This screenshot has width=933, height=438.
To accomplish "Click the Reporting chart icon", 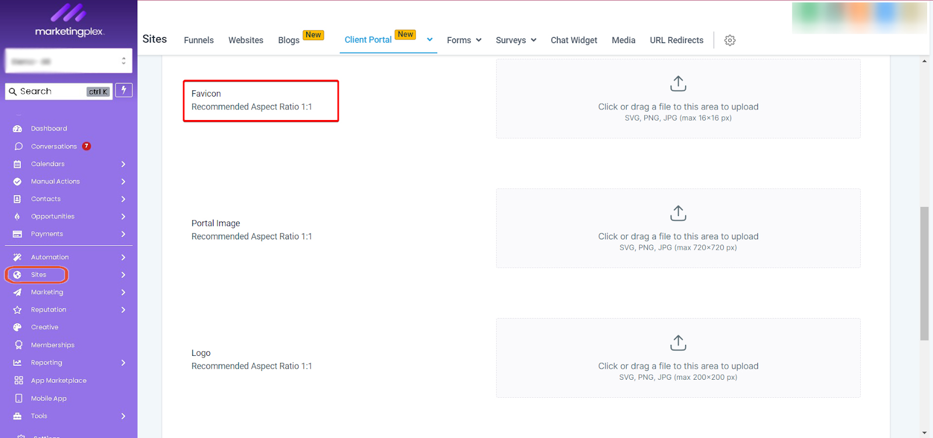I will tap(17, 363).
